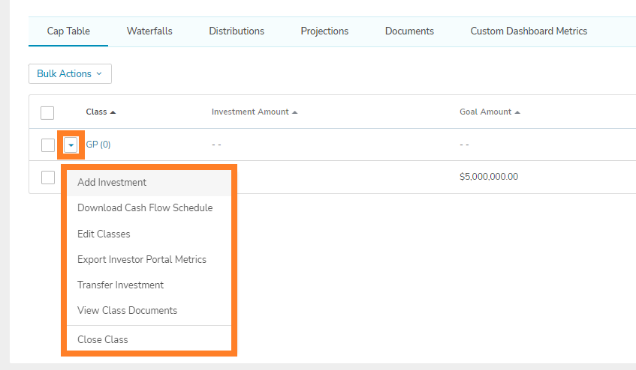The height and width of the screenshot is (370, 636).
Task: Tick the select-all checkbox in table header
Action: [47, 113]
